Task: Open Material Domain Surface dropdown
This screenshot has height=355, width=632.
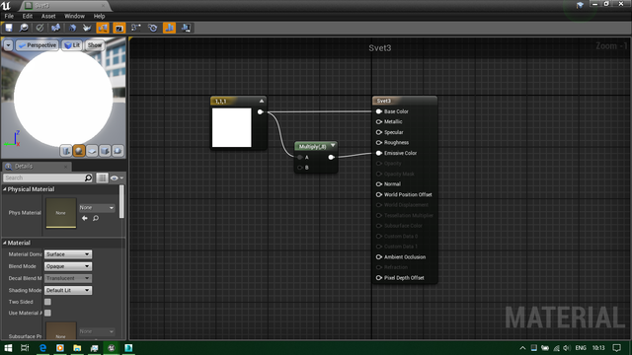Action: tap(68, 254)
